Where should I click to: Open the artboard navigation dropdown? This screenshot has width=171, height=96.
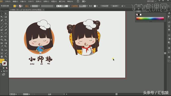click(29, 94)
